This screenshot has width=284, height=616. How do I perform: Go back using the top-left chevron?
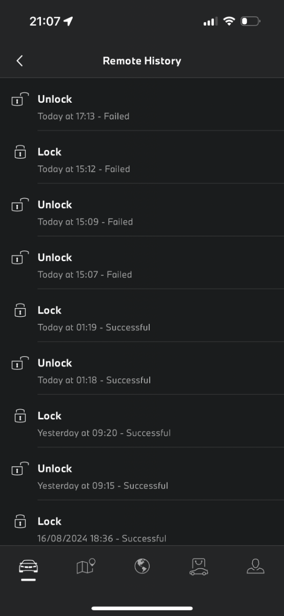19,61
